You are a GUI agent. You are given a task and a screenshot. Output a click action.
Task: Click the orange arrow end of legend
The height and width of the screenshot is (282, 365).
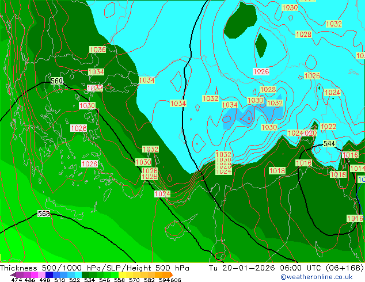pyautogui.click(x=172, y=275)
